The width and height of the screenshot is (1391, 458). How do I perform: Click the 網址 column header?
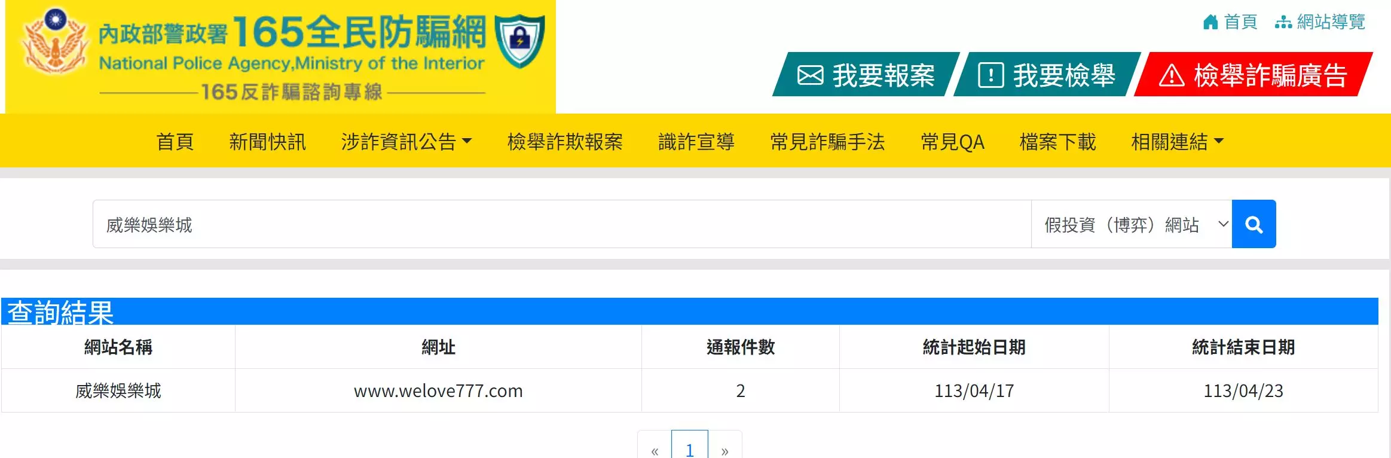pyautogui.click(x=438, y=347)
